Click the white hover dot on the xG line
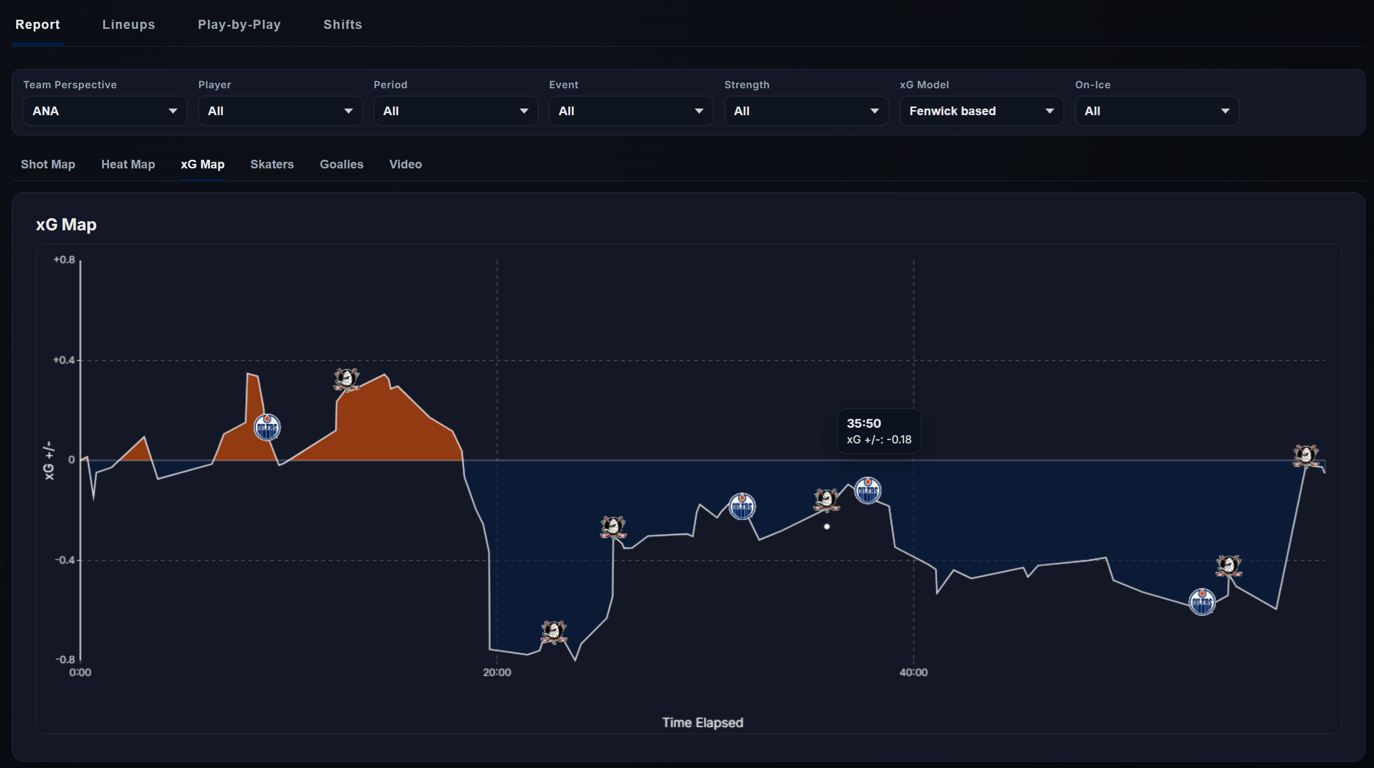Screen dimensions: 1374x768 tap(826, 527)
